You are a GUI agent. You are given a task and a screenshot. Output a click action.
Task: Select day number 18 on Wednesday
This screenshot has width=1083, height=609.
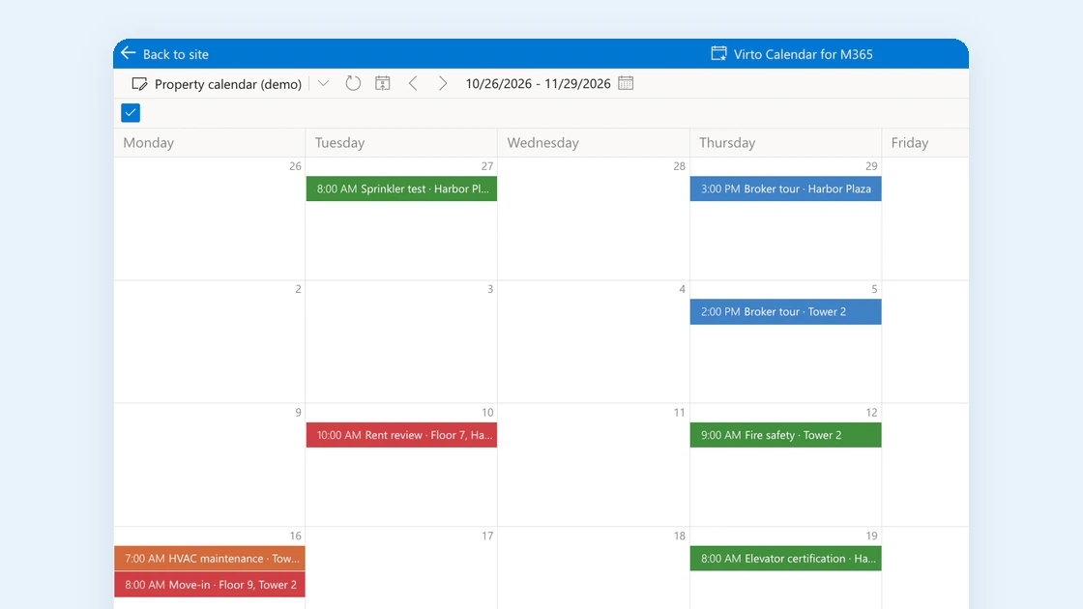(679, 536)
